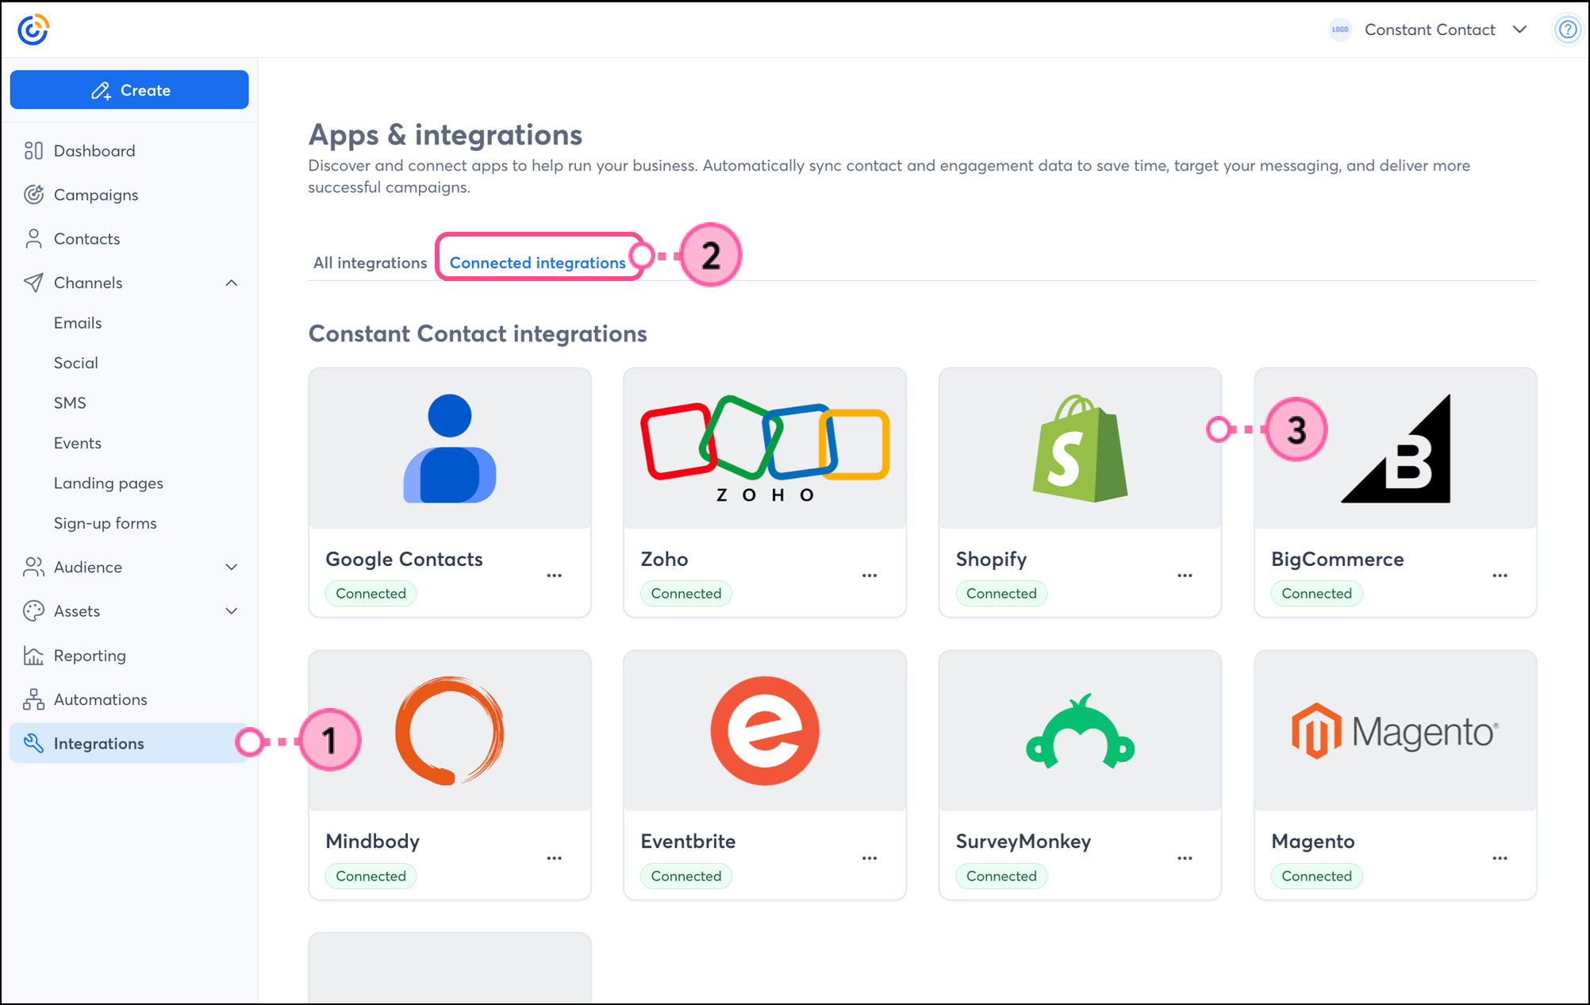The image size is (1590, 1005).
Task: Expand the Assets section chevron
Action: coord(232,611)
